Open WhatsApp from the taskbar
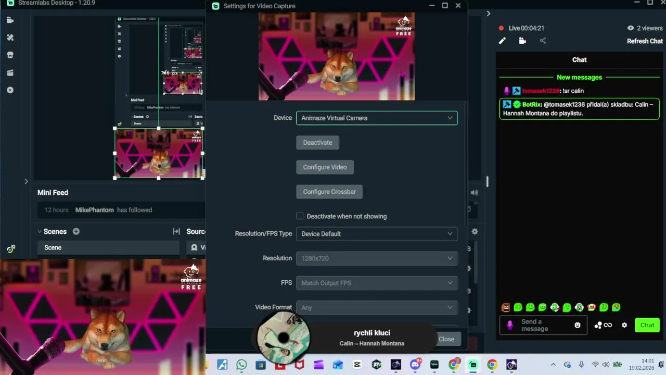666x375 pixels. [241, 365]
